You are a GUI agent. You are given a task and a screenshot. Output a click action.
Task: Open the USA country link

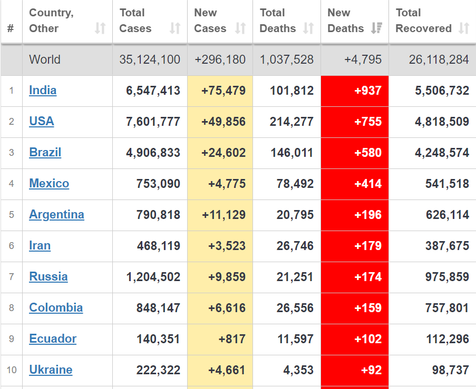coord(42,122)
